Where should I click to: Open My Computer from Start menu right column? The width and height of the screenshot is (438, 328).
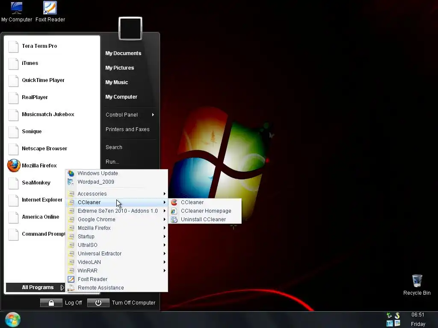click(x=121, y=97)
